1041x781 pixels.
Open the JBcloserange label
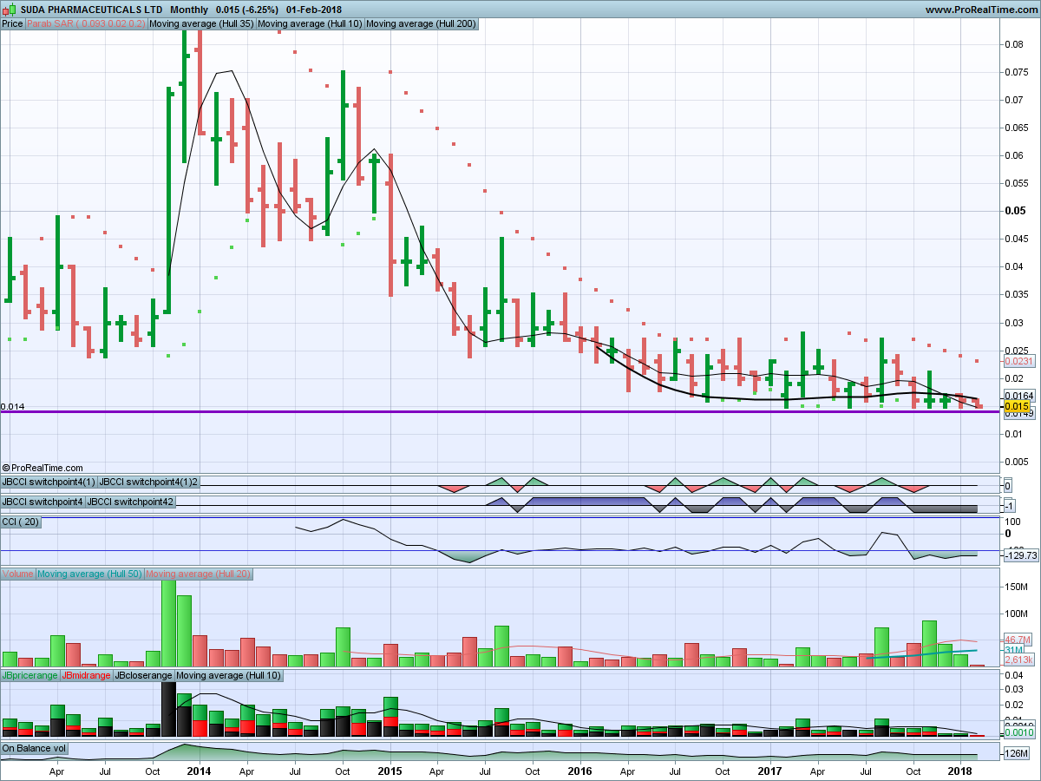(x=144, y=675)
